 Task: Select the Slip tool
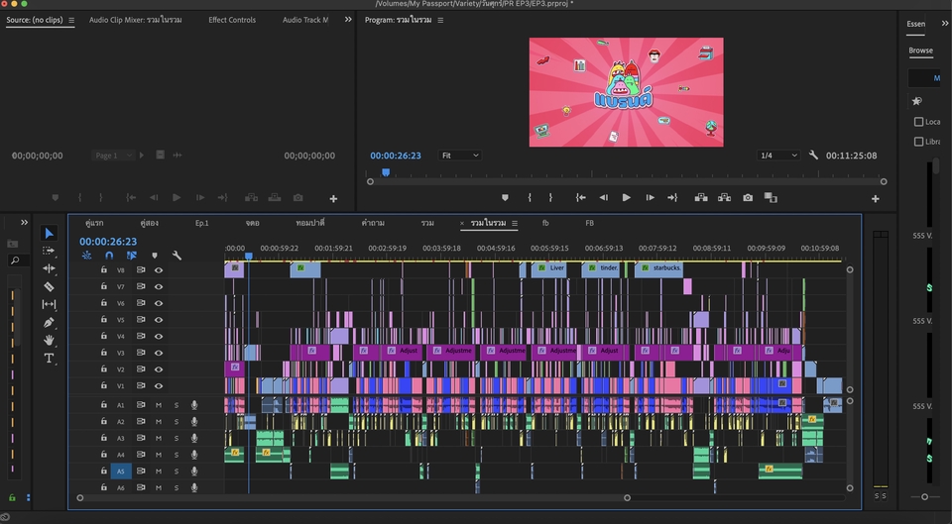pyautogui.click(x=50, y=304)
